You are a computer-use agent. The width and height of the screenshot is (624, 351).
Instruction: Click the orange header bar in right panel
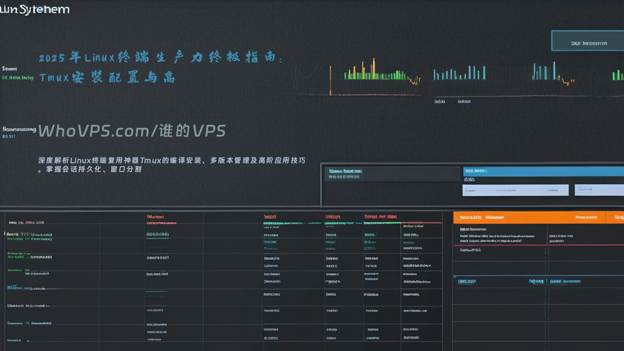538,217
